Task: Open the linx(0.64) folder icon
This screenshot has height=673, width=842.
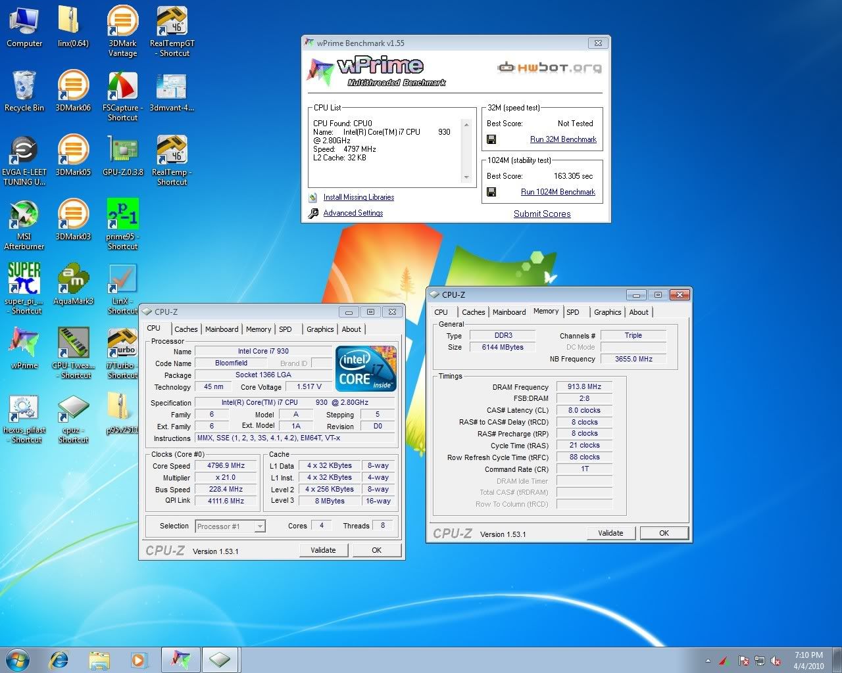Action: tap(73, 26)
